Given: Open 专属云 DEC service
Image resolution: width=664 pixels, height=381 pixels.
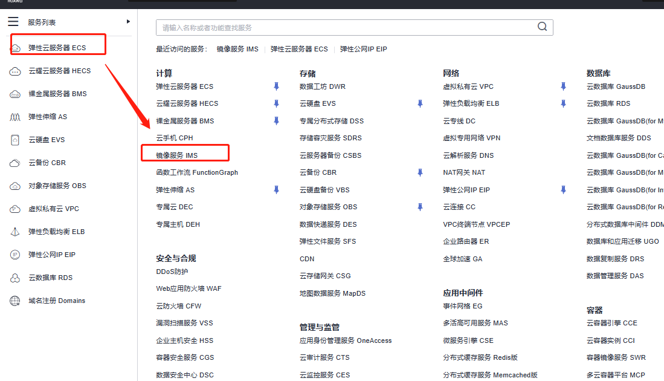Looking at the screenshot, I should [175, 207].
